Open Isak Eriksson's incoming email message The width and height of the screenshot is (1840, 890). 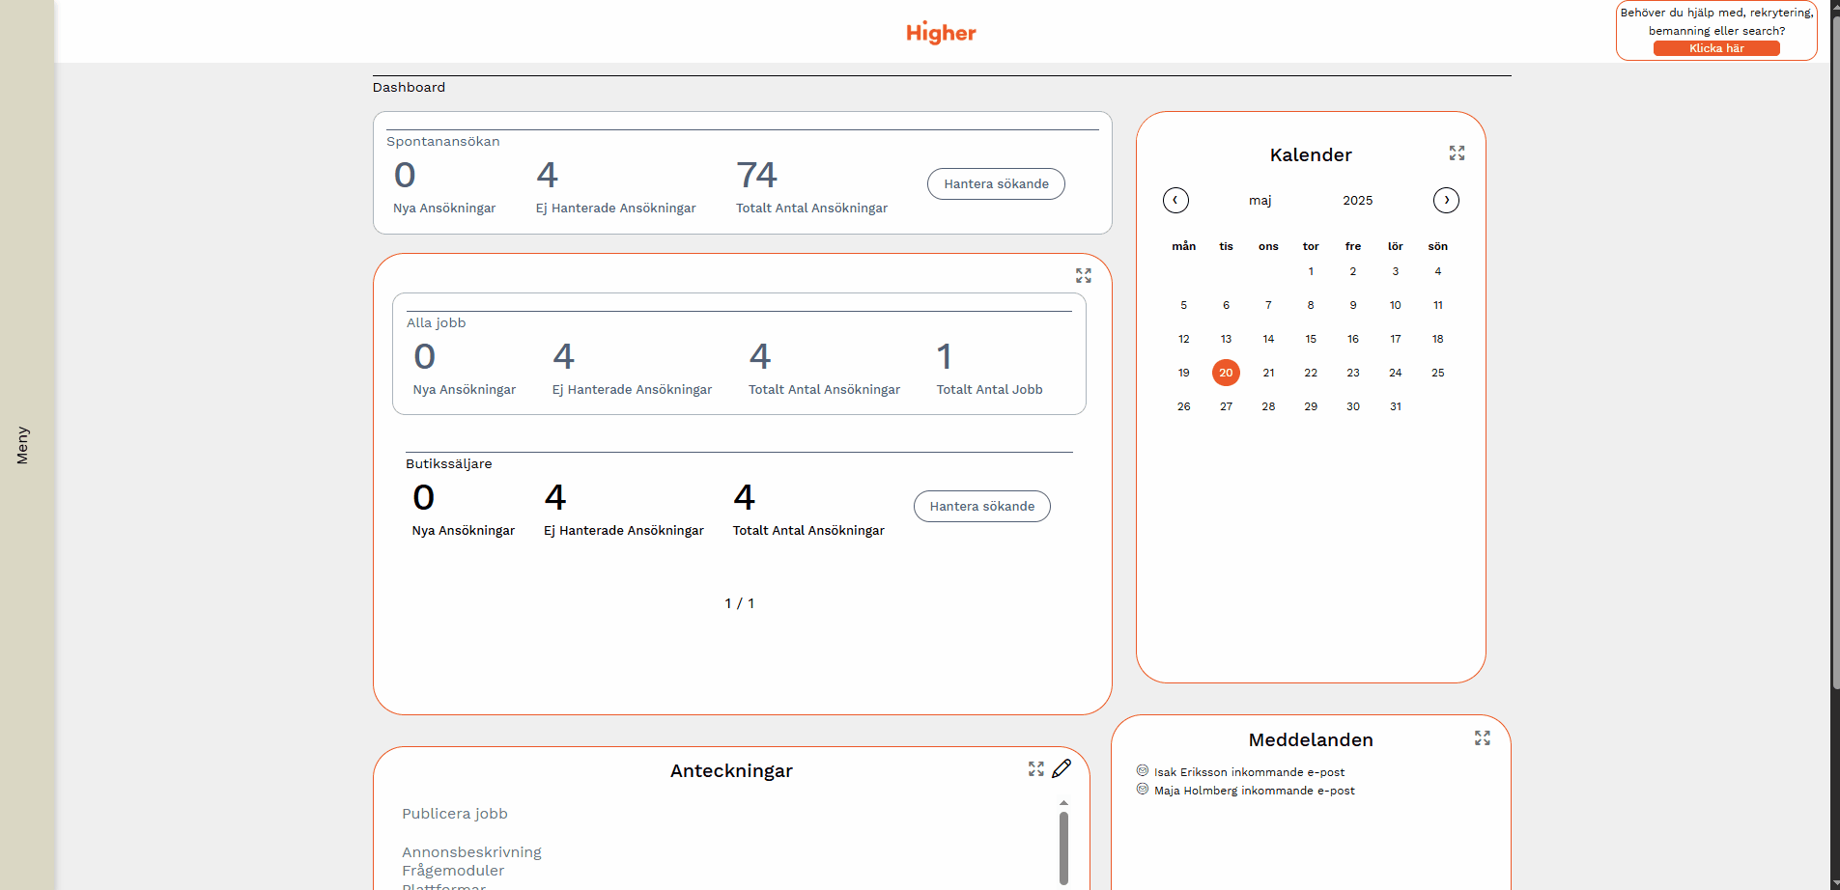(1248, 772)
